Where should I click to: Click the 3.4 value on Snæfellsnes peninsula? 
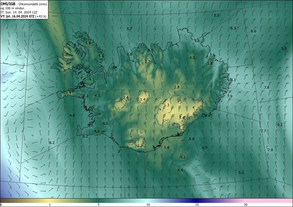click(x=68, y=93)
